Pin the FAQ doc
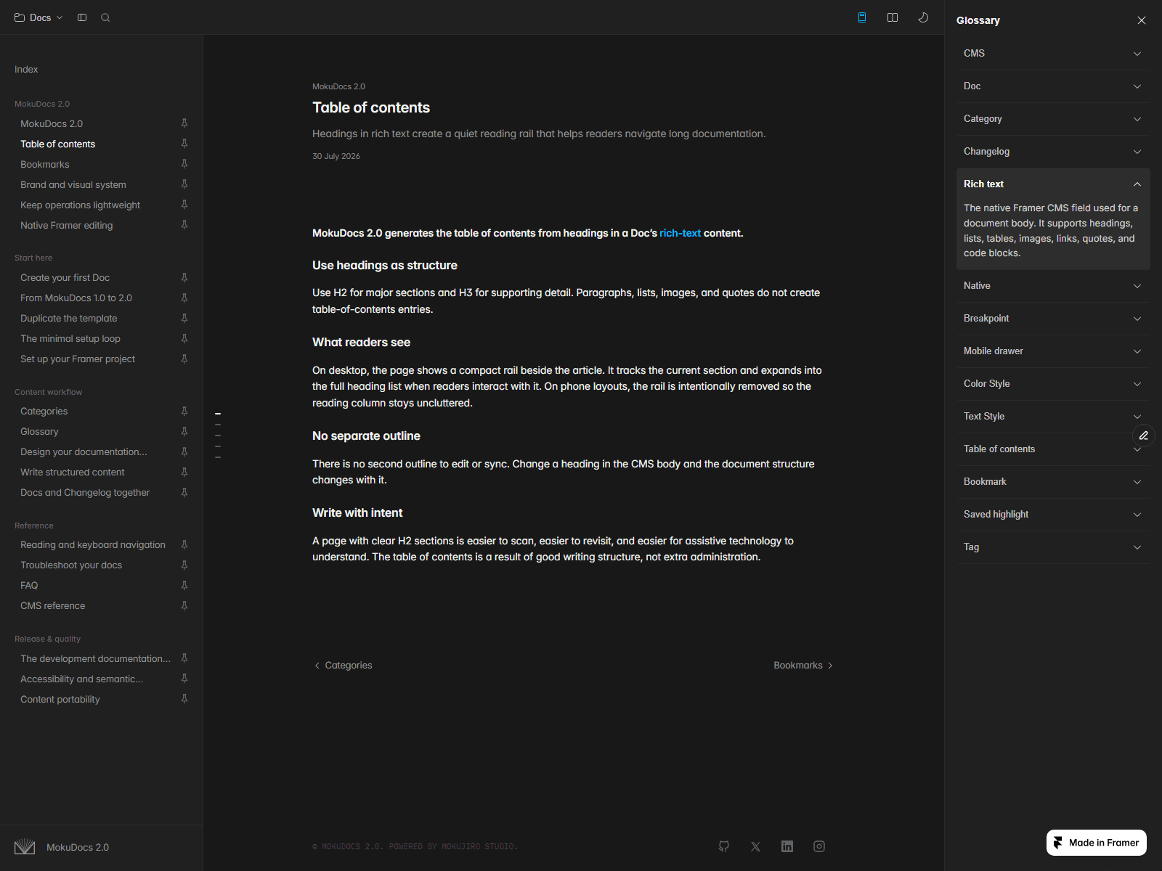Screen dimensions: 1162x871 click(x=184, y=585)
